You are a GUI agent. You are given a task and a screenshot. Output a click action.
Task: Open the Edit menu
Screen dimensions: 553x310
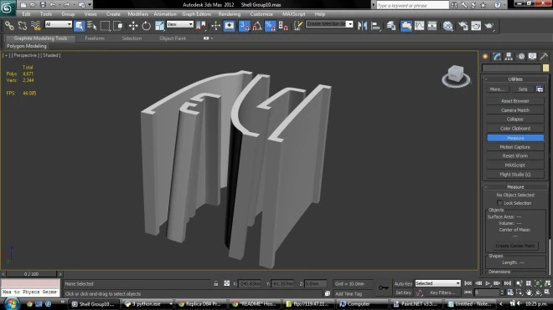click(26, 14)
